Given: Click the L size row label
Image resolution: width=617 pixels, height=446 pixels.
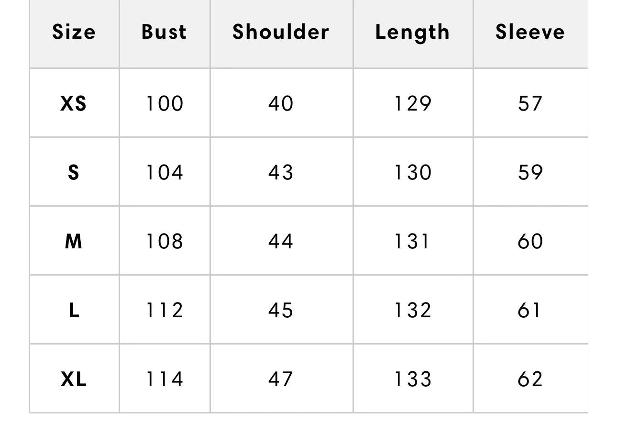Looking at the screenshot, I should click(x=74, y=310).
